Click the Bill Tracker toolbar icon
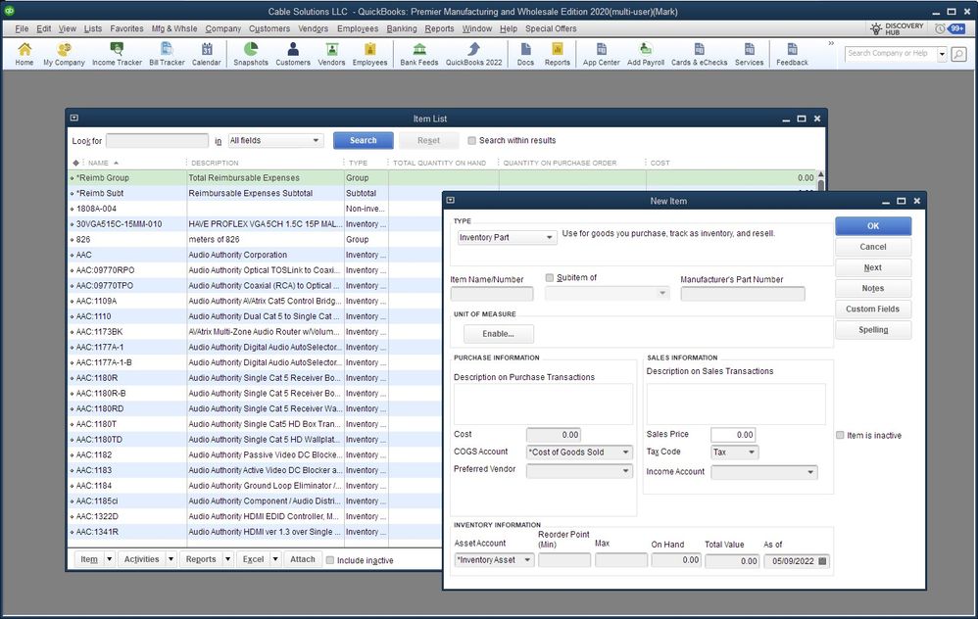Viewport: 978px width, 619px height. coord(167,54)
